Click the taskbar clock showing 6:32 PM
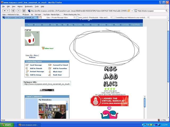This screenshot has width=170, height=127. tap(164, 125)
